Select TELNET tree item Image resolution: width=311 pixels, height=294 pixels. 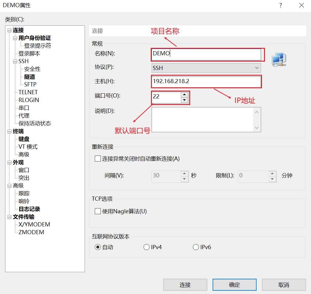click(x=28, y=92)
